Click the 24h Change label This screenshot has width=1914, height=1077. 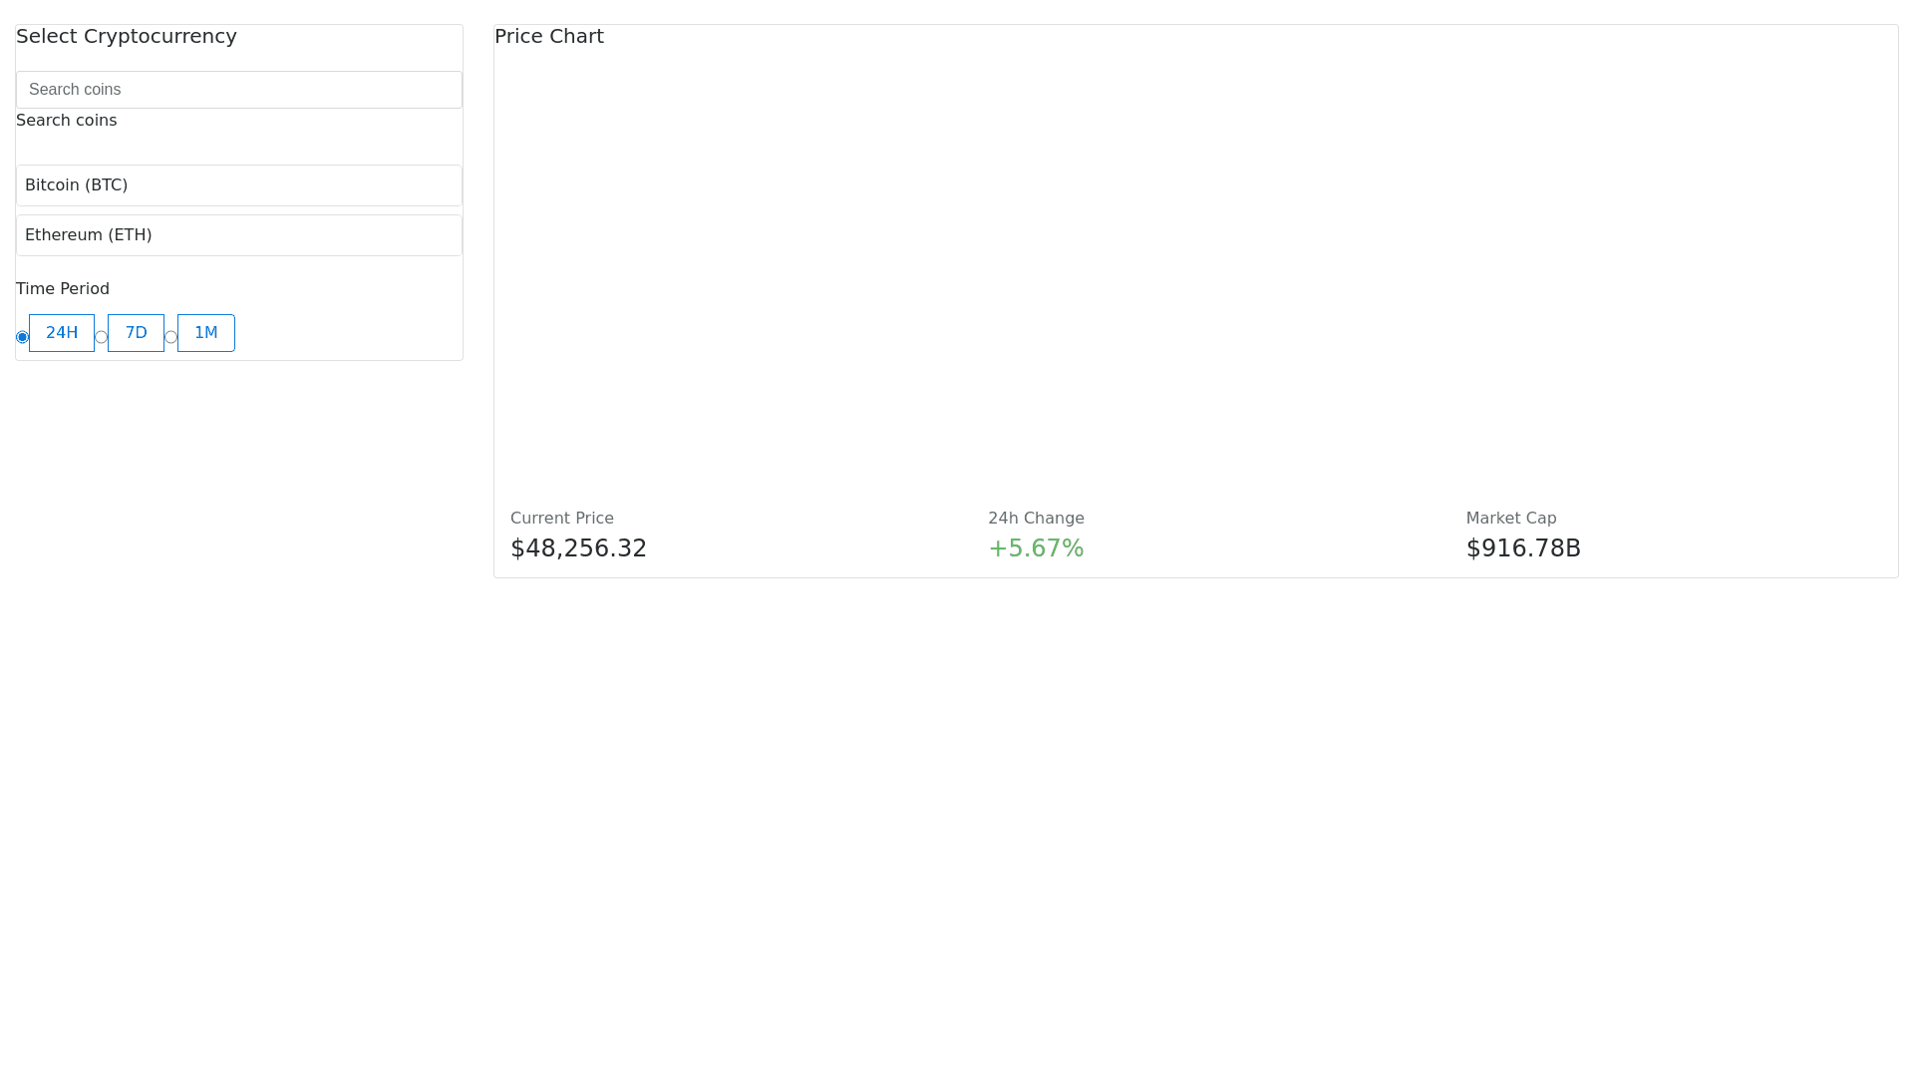click(x=1036, y=519)
